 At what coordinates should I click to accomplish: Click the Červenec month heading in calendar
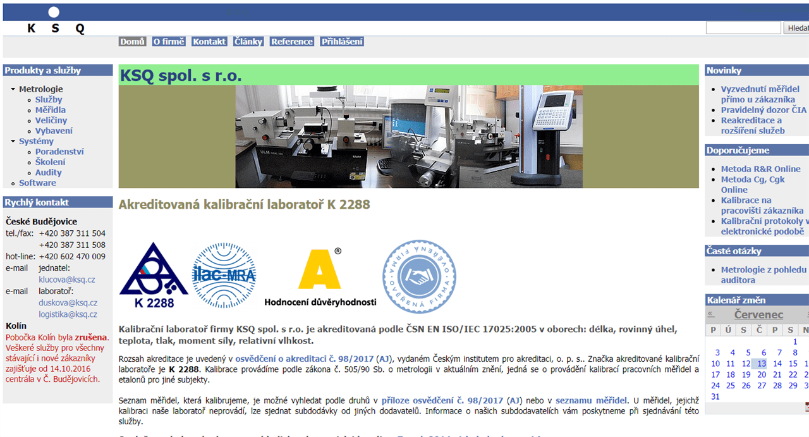coord(758,314)
